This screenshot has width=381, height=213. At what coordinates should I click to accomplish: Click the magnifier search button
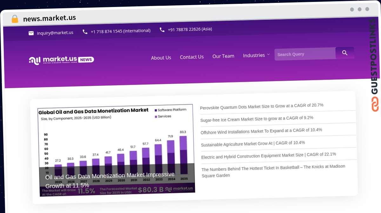tap(345, 53)
